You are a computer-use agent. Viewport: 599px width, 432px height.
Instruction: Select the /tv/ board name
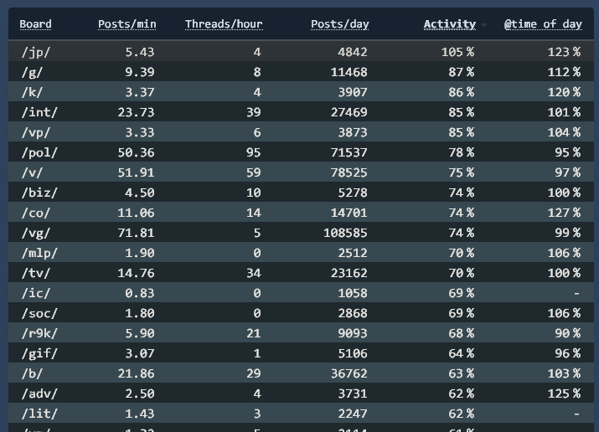click(35, 273)
